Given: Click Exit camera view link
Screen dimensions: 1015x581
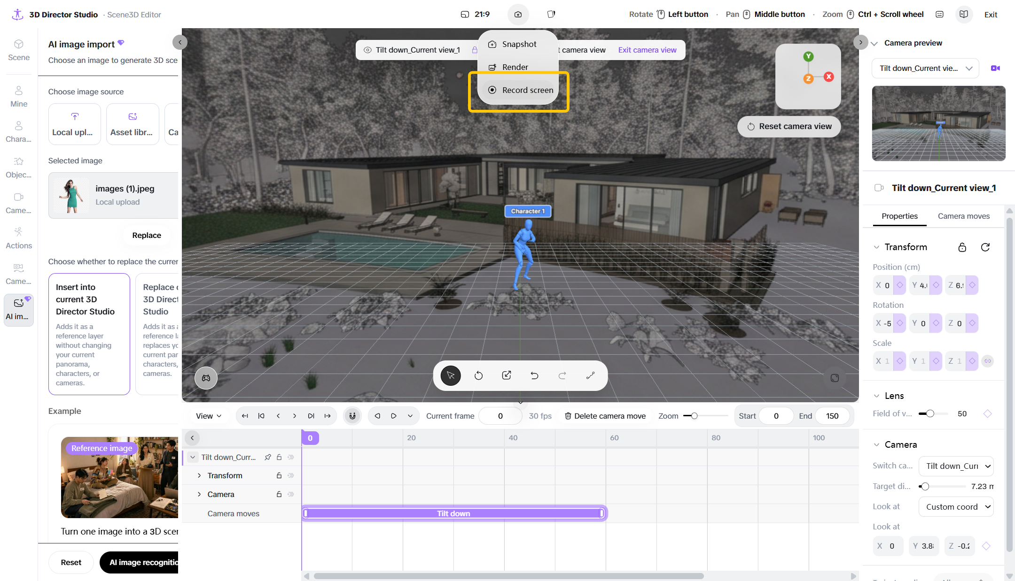Looking at the screenshot, I should [647, 50].
